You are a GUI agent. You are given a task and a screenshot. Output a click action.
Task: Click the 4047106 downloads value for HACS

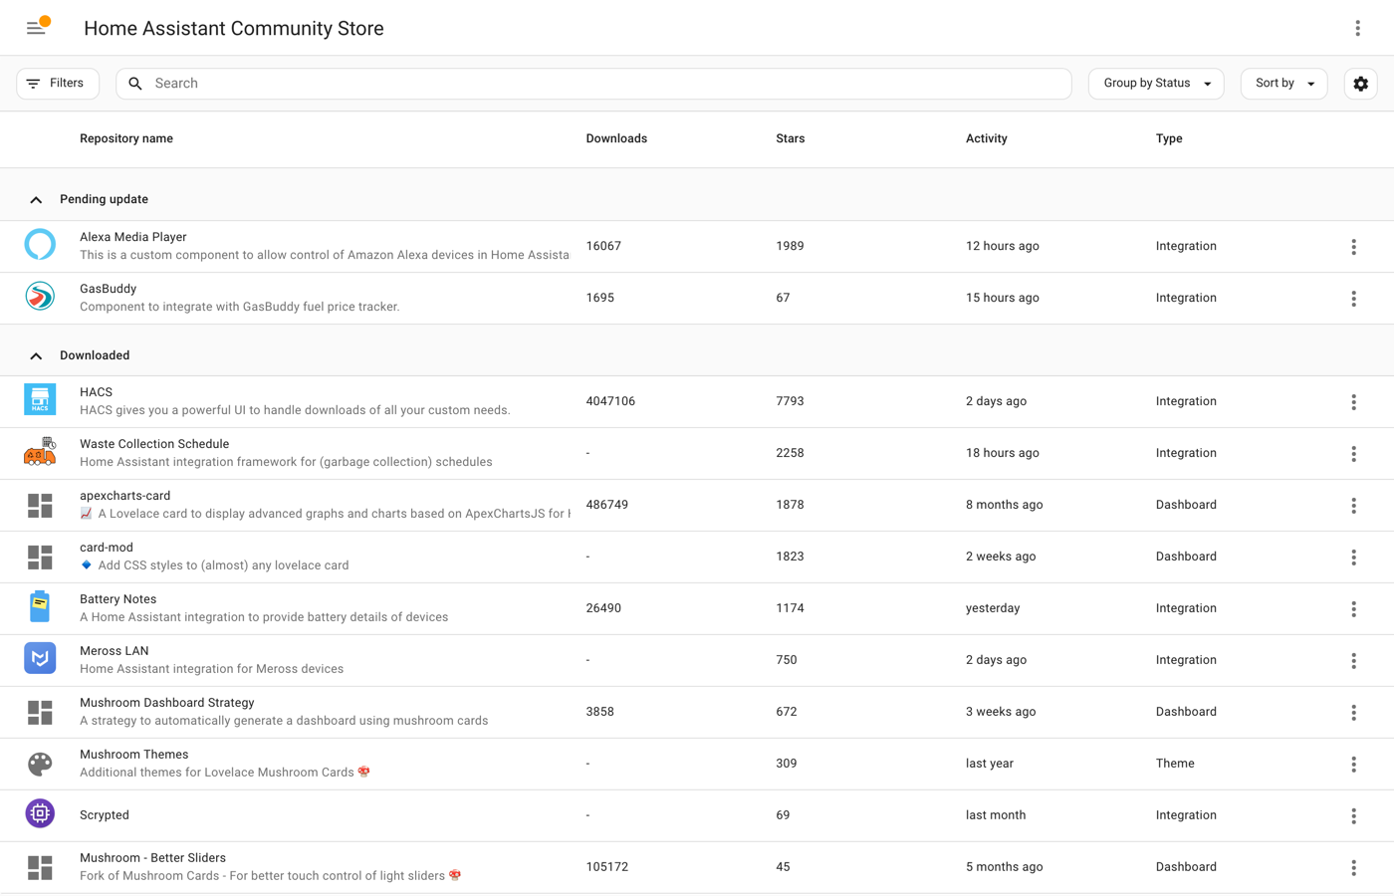(610, 401)
